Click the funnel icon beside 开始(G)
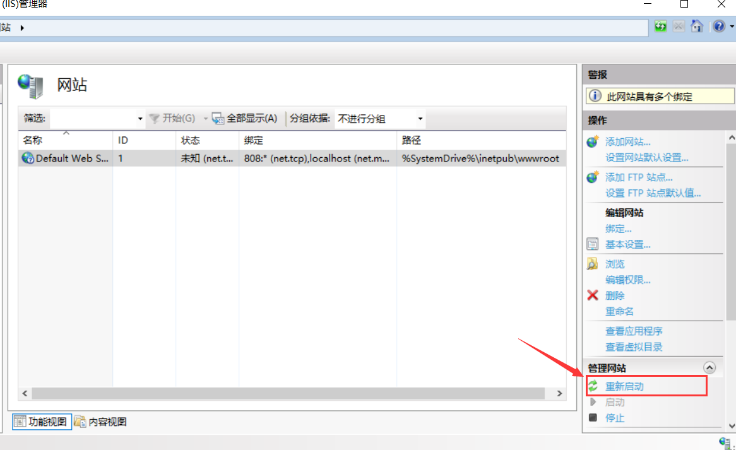The image size is (736, 450). pyautogui.click(x=154, y=118)
